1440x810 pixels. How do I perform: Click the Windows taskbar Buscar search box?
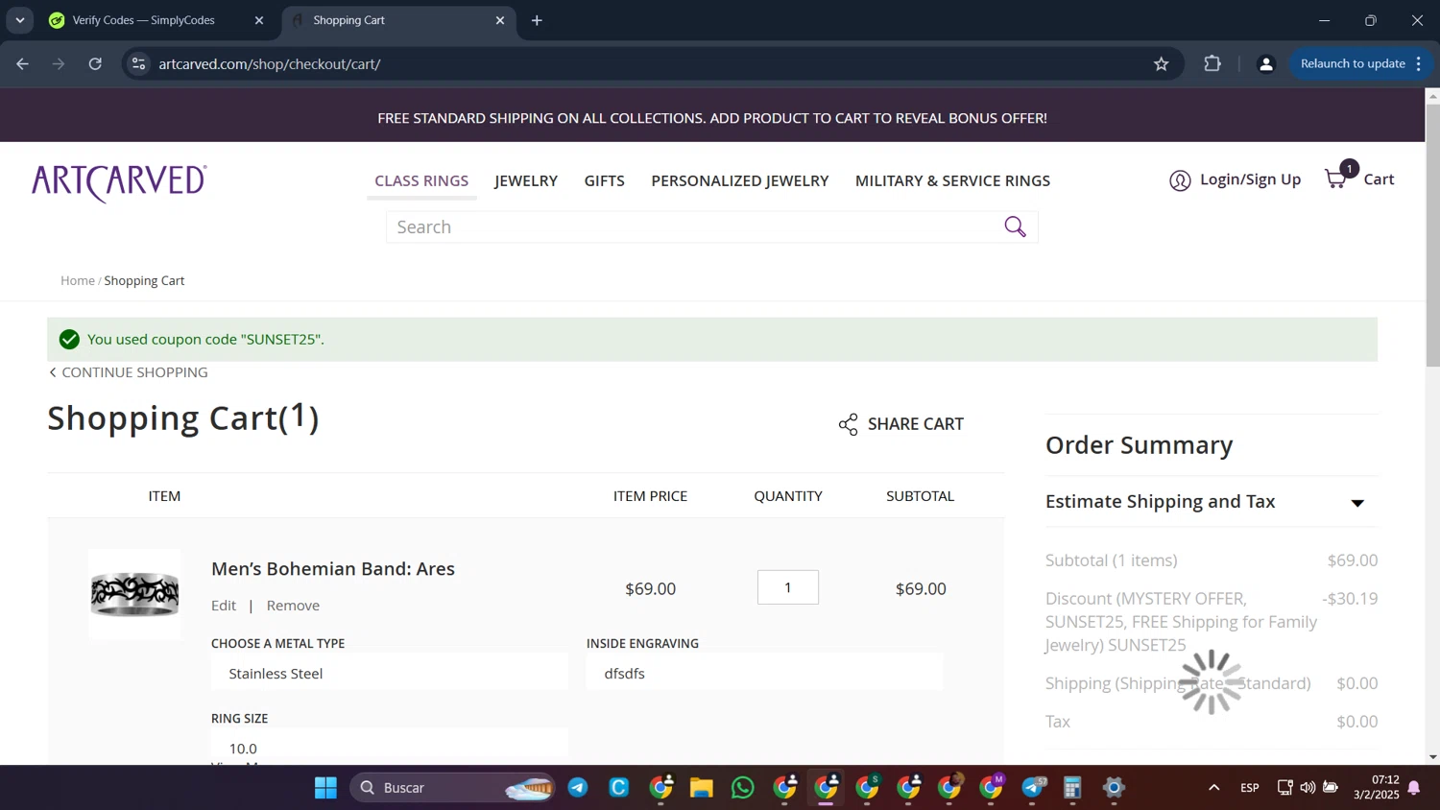coord(452,788)
